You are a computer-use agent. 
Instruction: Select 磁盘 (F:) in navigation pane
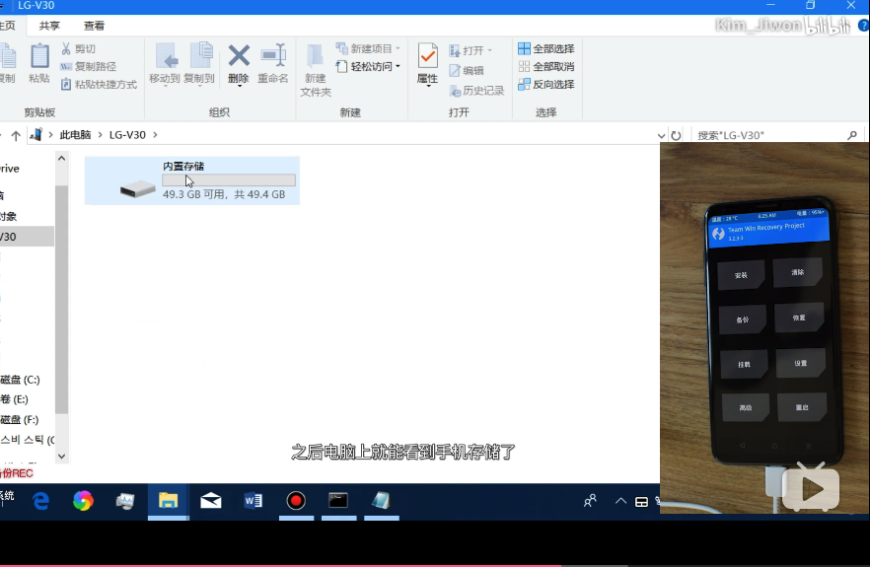[20, 419]
